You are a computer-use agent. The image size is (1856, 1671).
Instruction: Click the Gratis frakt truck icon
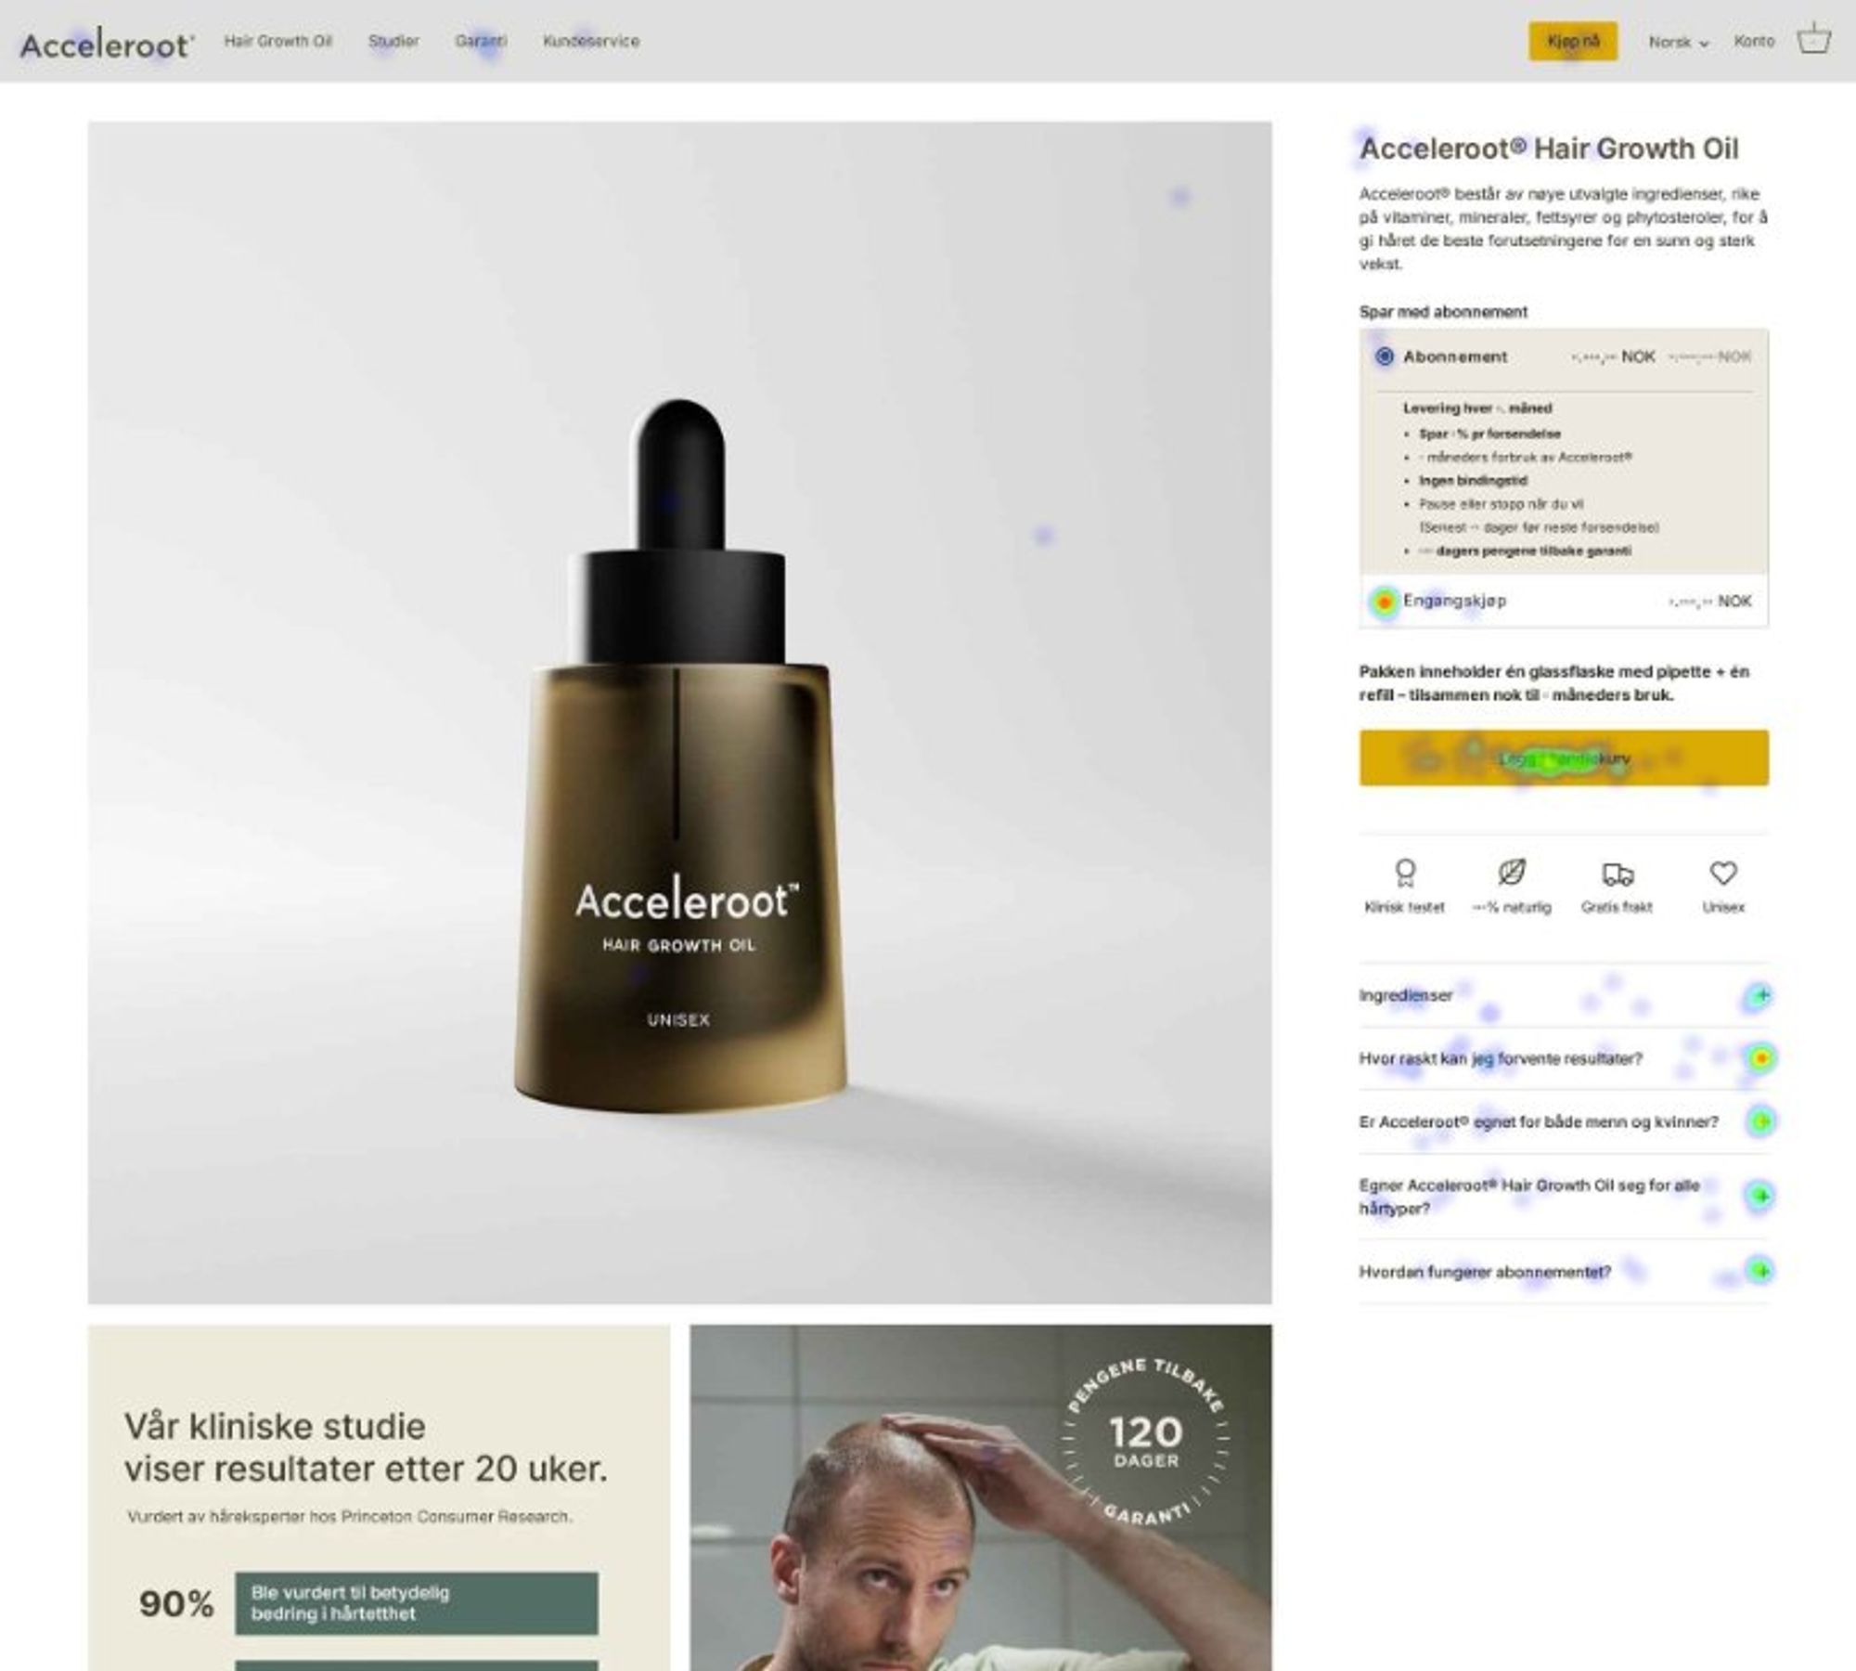[x=1618, y=874]
